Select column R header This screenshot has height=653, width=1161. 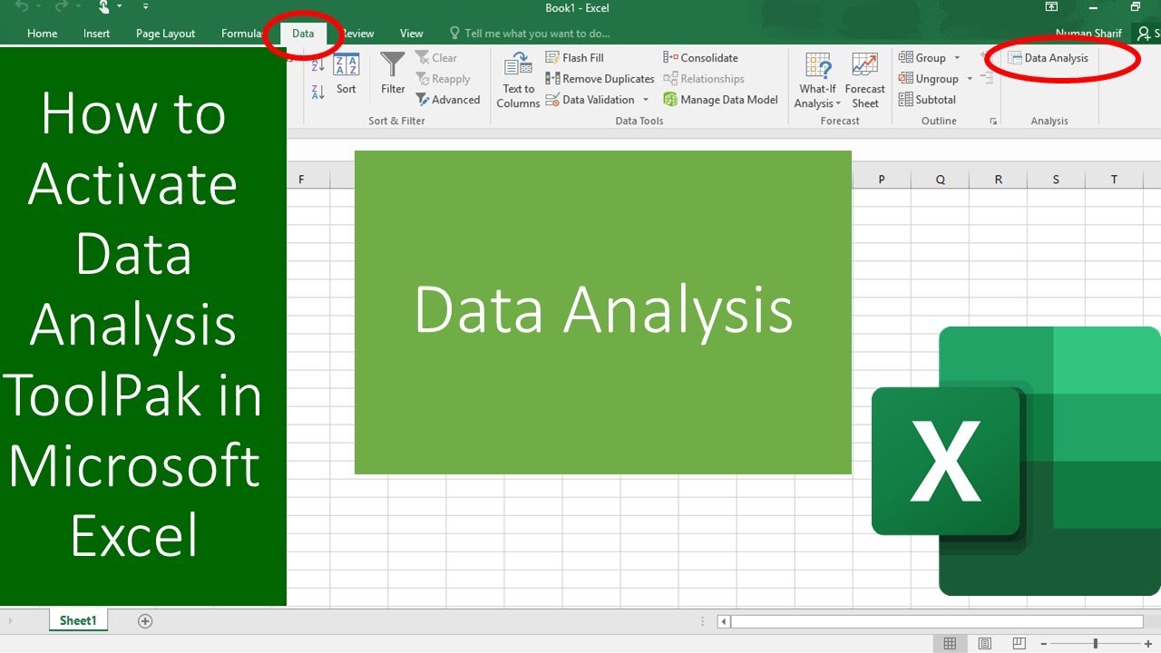point(998,180)
